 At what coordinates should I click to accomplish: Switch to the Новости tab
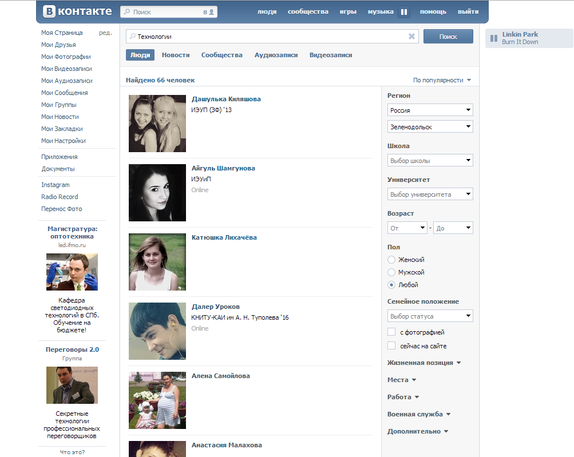coord(176,55)
